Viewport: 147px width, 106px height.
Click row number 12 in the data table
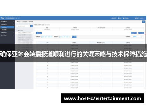tap(90, 76)
